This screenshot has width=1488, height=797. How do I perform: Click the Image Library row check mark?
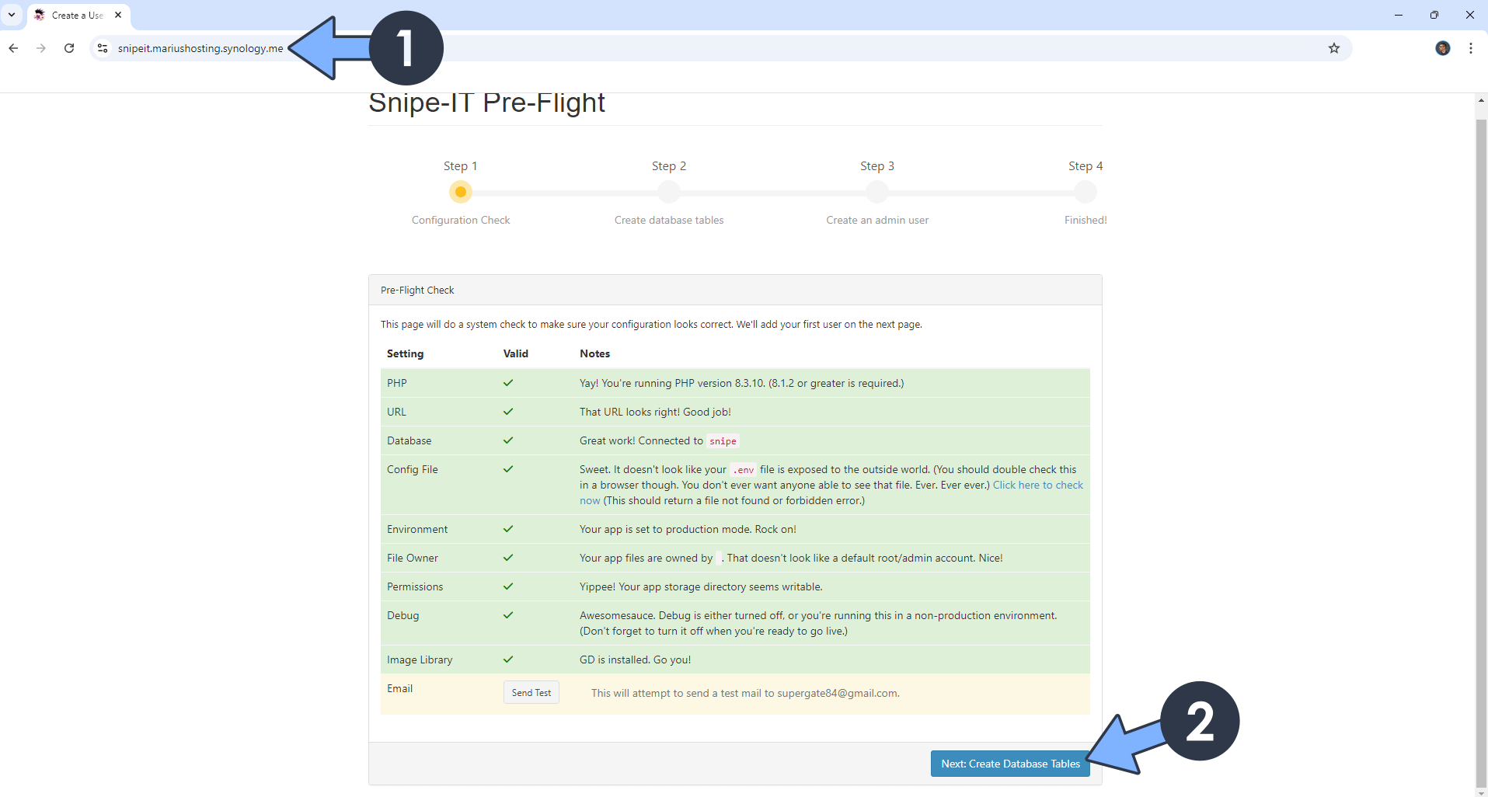click(x=508, y=660)
